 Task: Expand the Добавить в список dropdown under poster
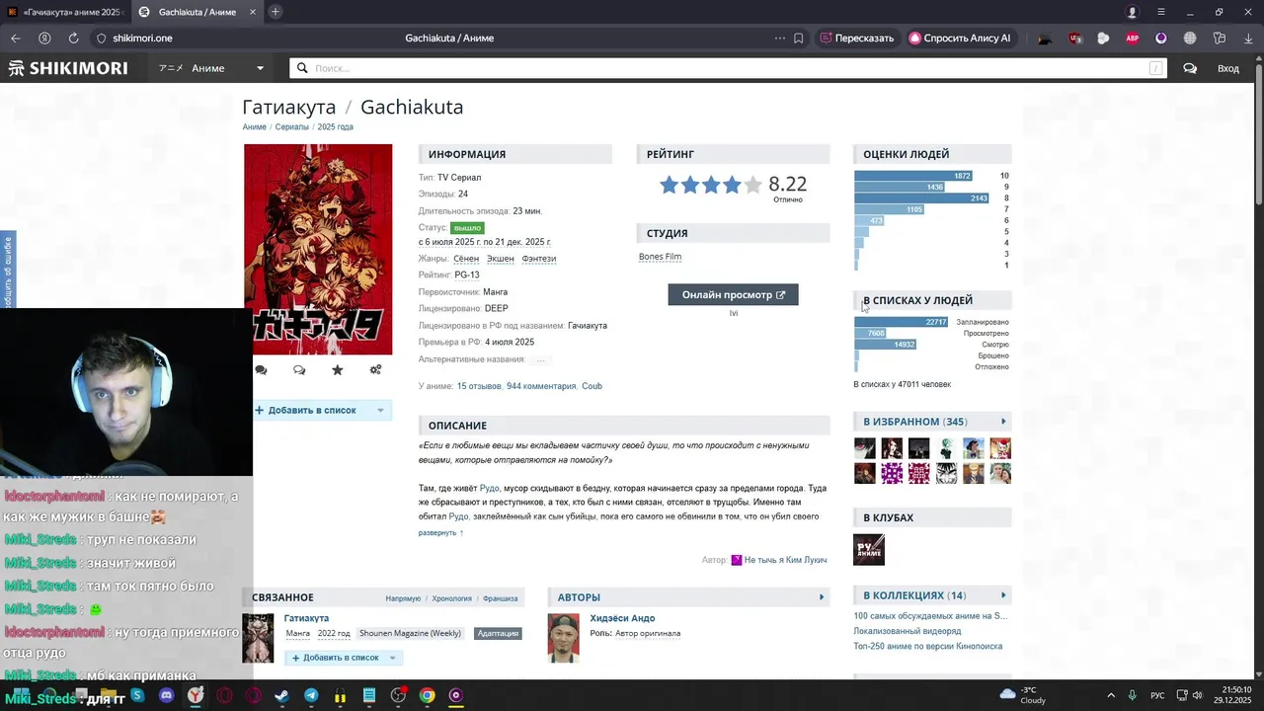(380, 410)
